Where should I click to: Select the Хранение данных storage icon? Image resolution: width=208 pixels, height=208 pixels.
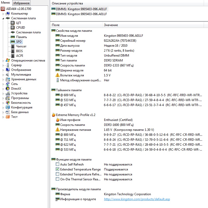(8, 79)
